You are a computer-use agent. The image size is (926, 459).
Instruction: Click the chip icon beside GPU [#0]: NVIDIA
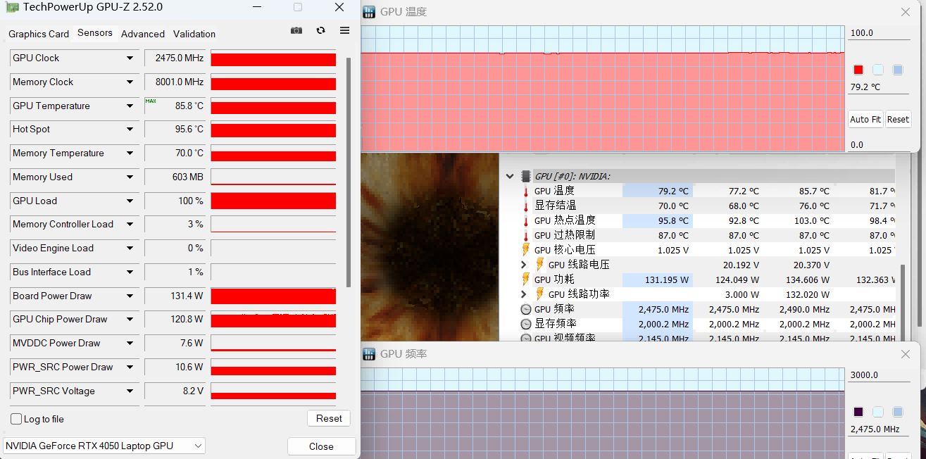(x=525, y=176)
